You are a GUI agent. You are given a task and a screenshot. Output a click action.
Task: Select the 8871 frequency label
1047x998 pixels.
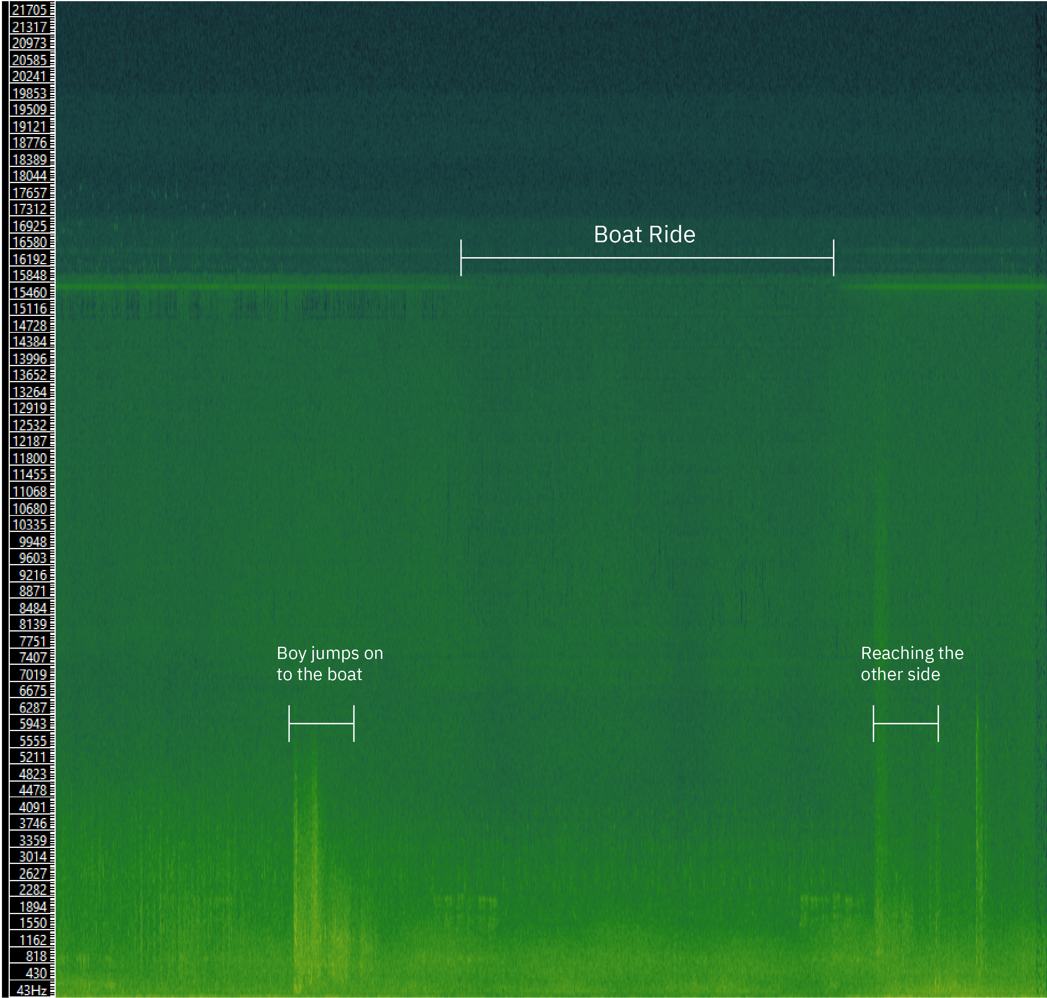click(x=33, y=591)
